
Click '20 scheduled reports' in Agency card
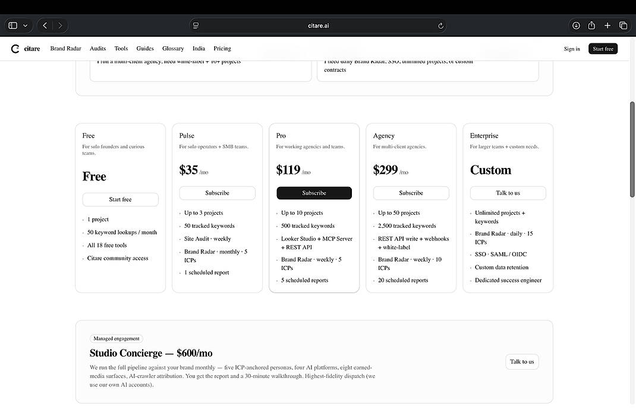point(403,280)
